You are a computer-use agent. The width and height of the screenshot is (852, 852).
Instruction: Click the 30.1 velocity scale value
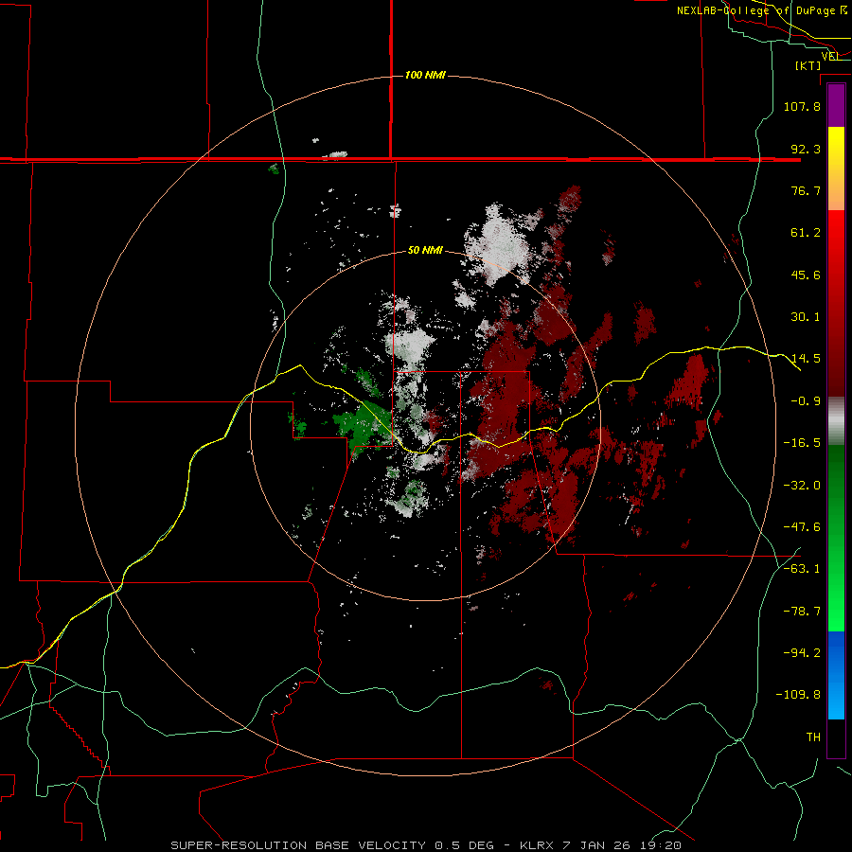806,317
